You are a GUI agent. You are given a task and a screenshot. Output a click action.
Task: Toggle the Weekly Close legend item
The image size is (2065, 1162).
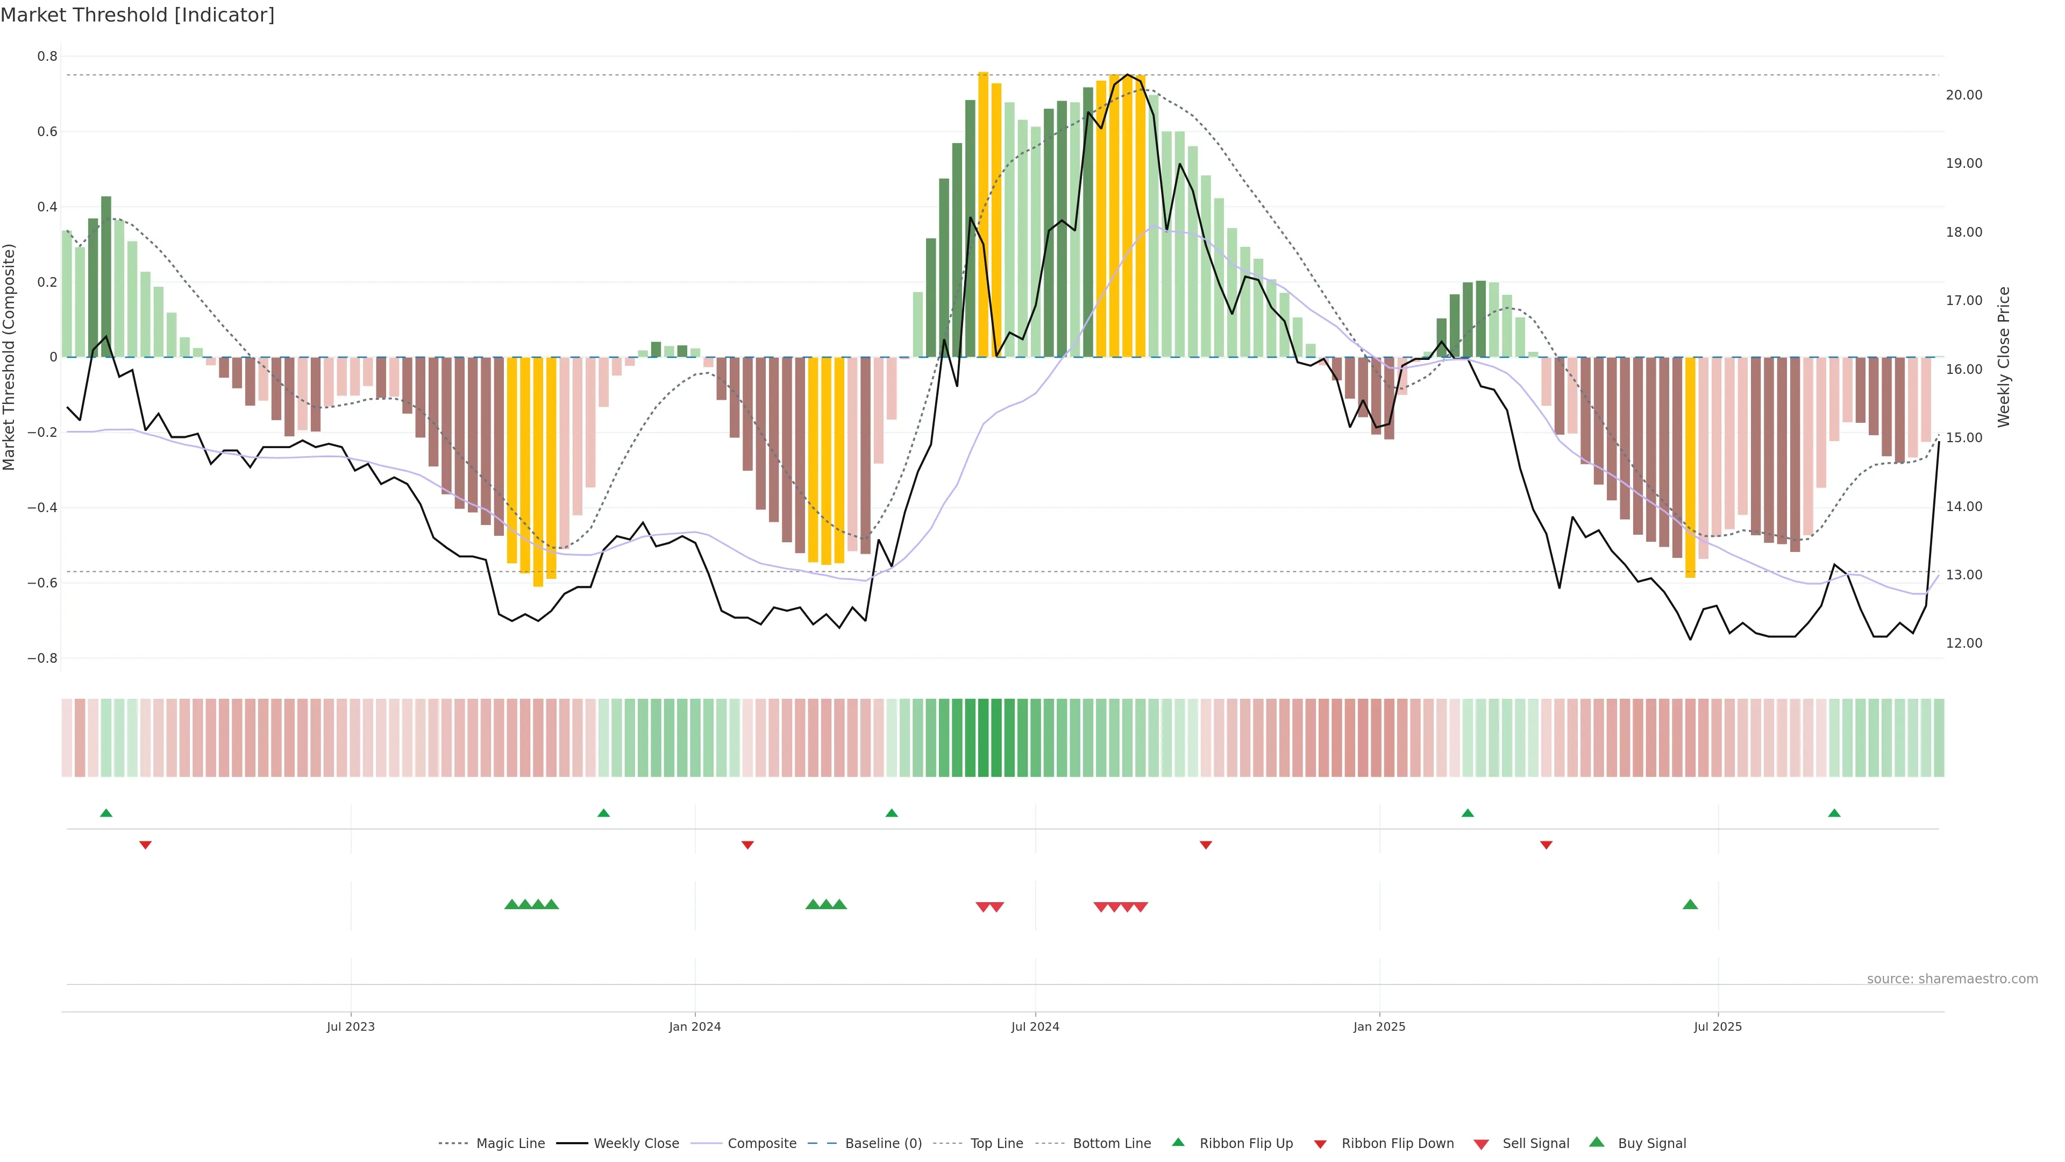coord(636,1143)
